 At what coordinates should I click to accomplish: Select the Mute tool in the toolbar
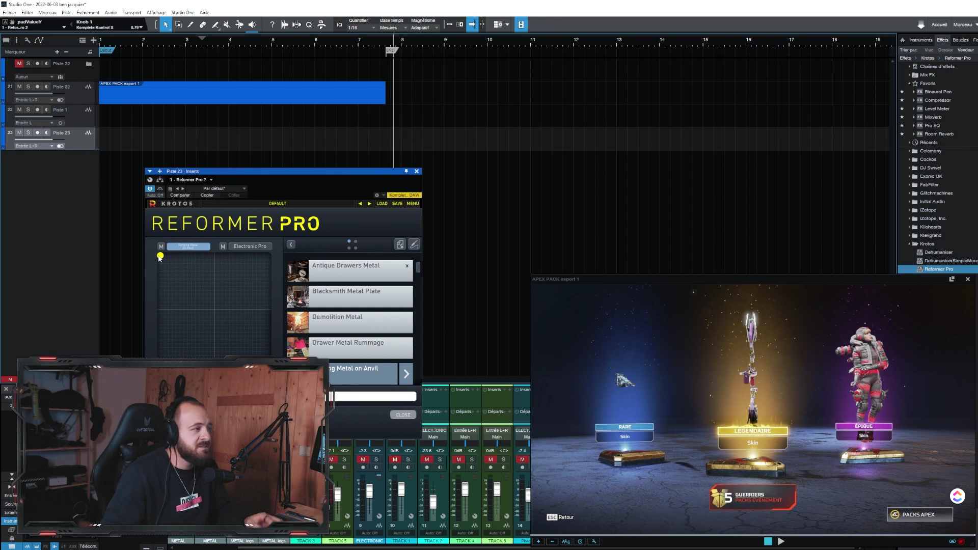(227, 24)
